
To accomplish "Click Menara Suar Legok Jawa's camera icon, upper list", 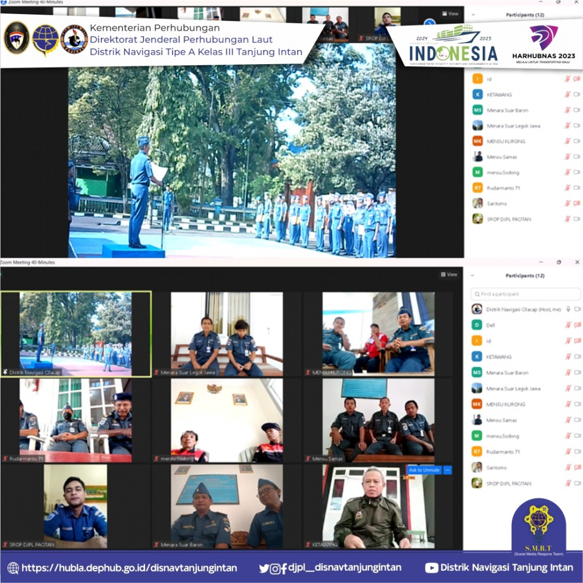I will [x=577, y=126].
